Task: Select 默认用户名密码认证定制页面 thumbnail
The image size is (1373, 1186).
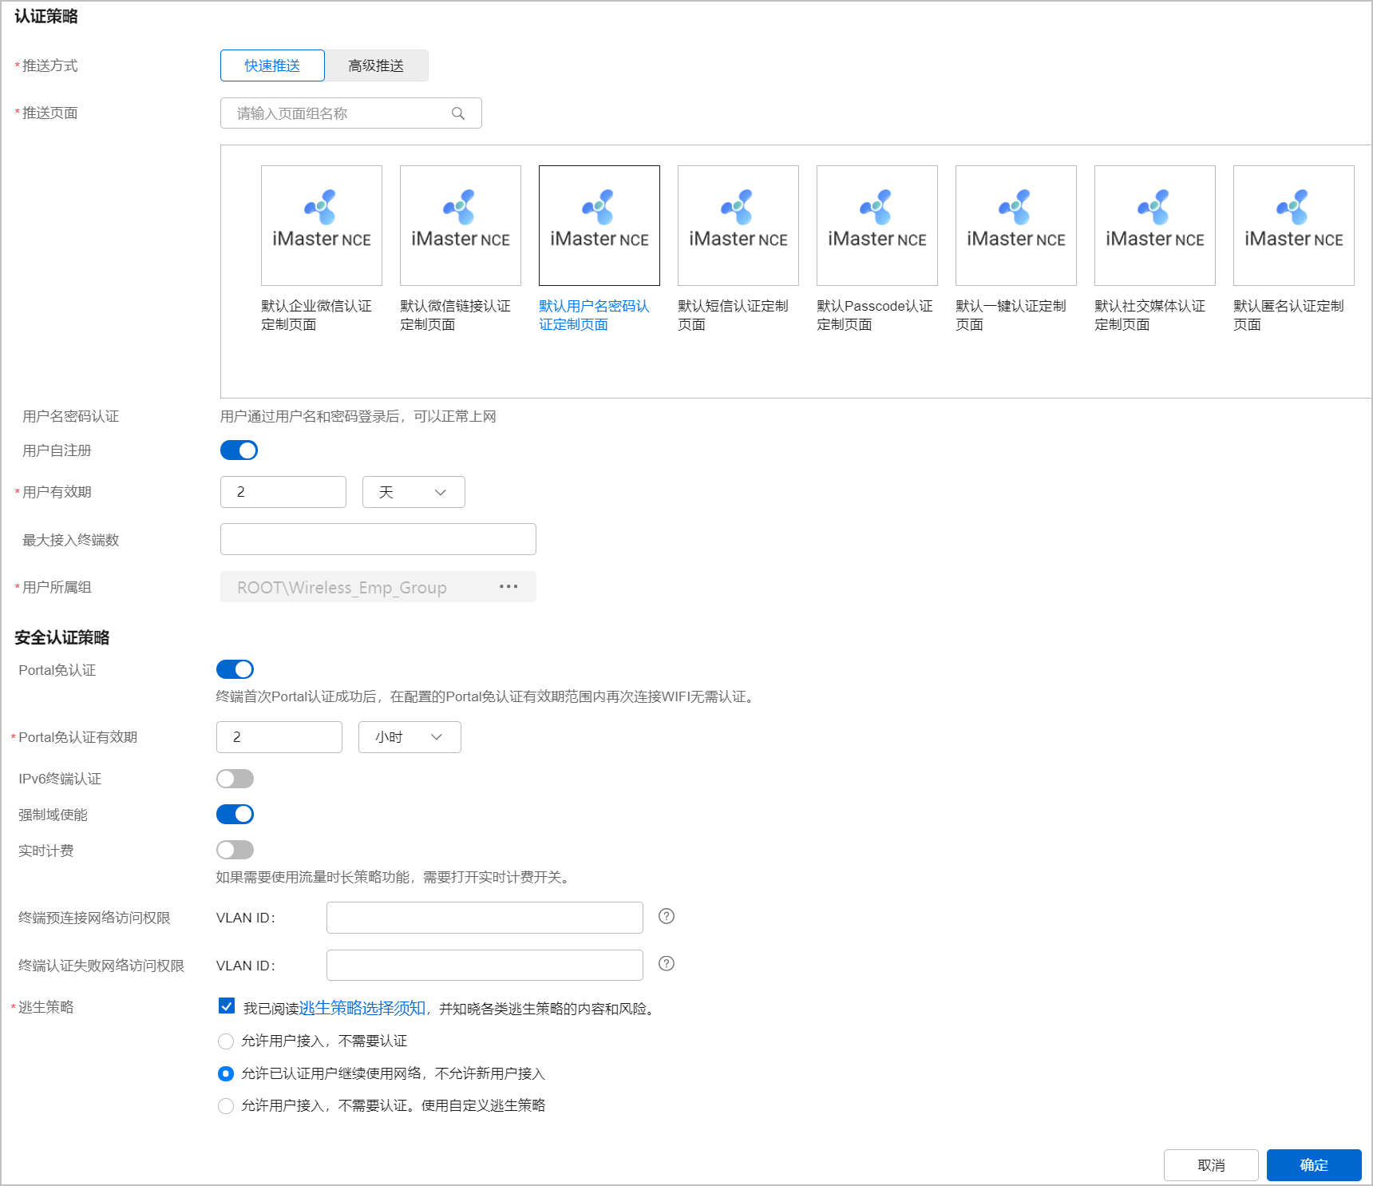Action: 599,225
